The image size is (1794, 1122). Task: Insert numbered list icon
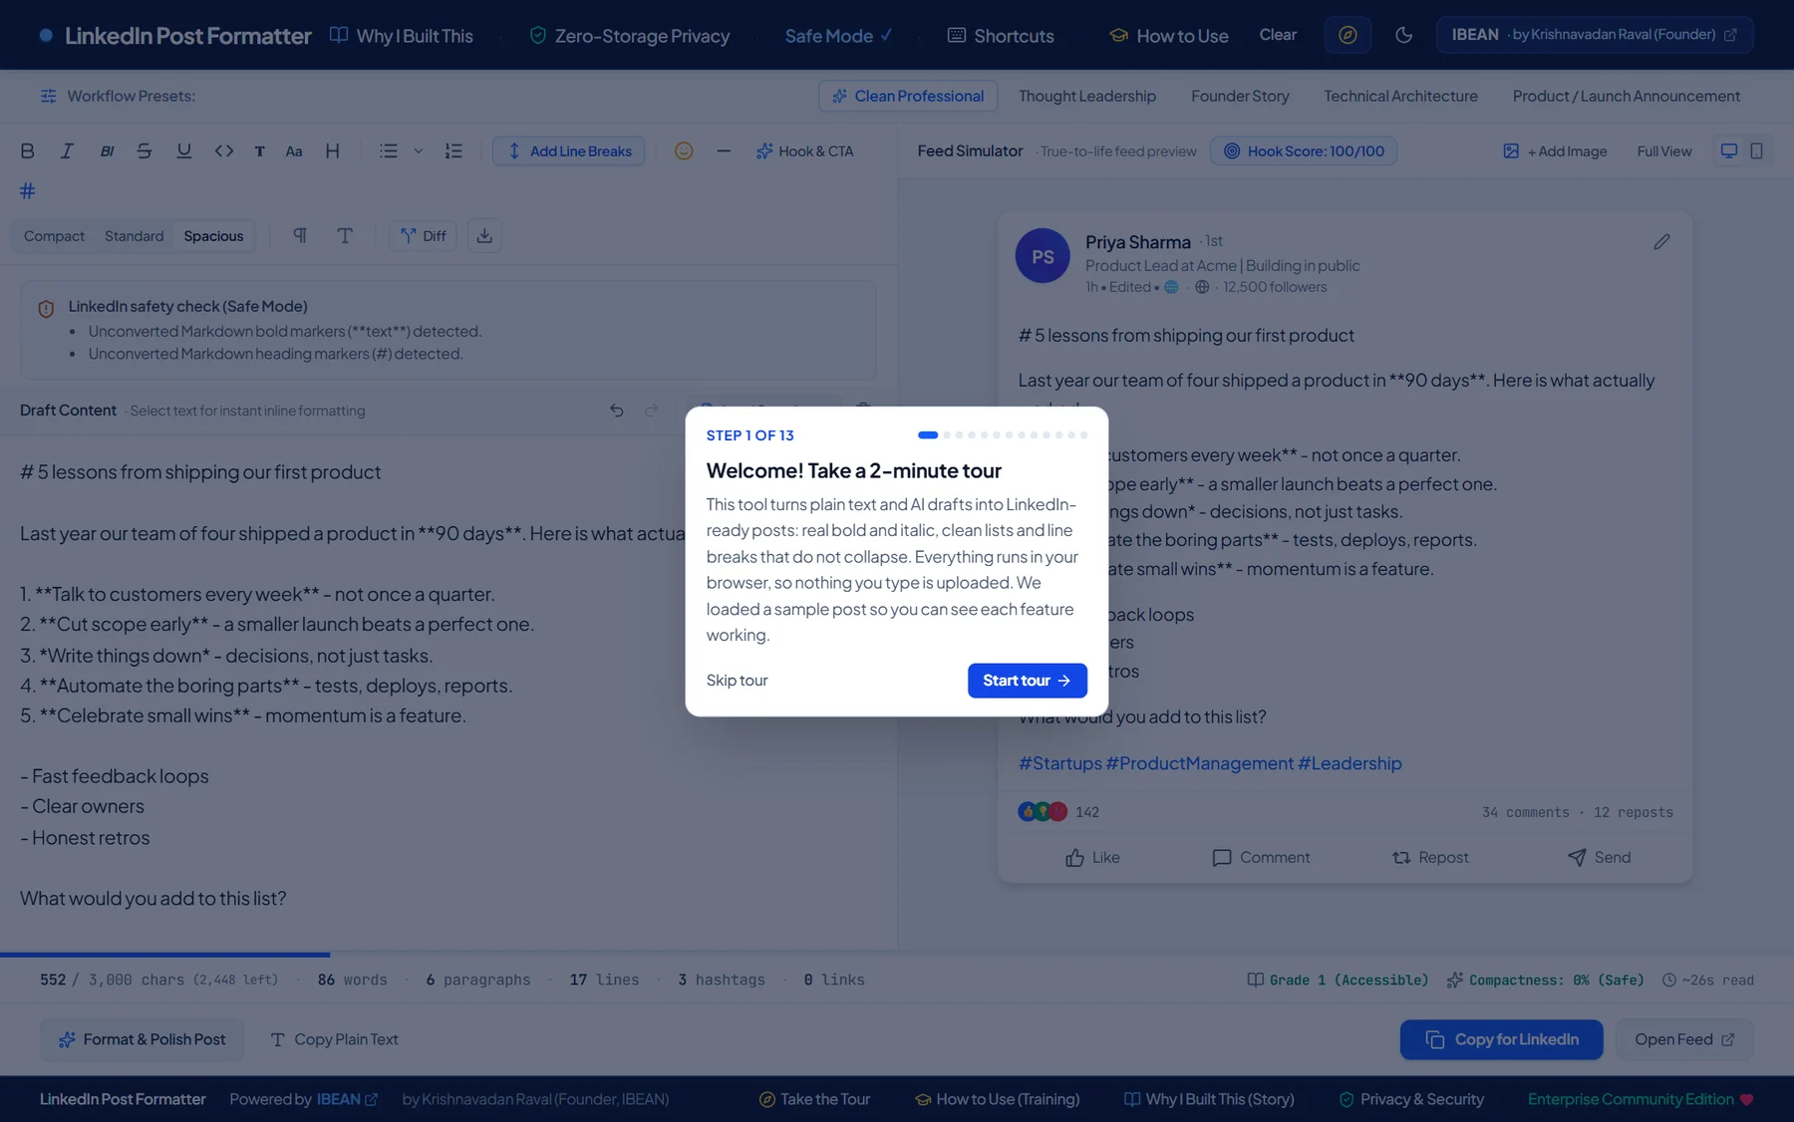[x=453, y=151]
